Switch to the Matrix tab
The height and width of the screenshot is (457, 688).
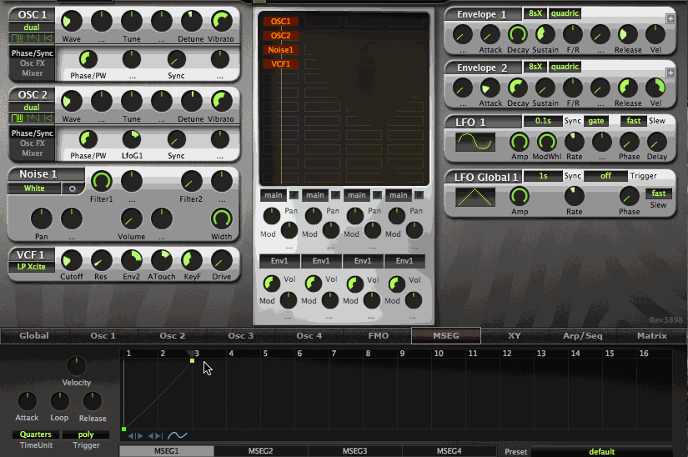pyautogui.click(x=652, y=336)
